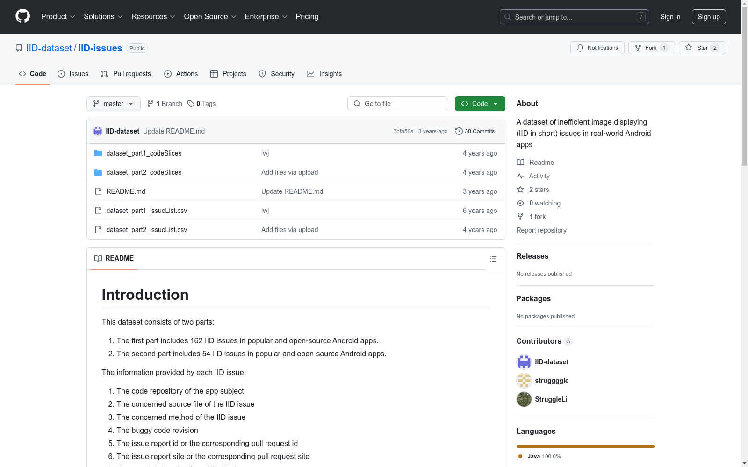Image resolution: width=748 pixels, height=467 pixels.
Task: Click the Sign in link
Action: pyautogui.click(x=670, y=17)
